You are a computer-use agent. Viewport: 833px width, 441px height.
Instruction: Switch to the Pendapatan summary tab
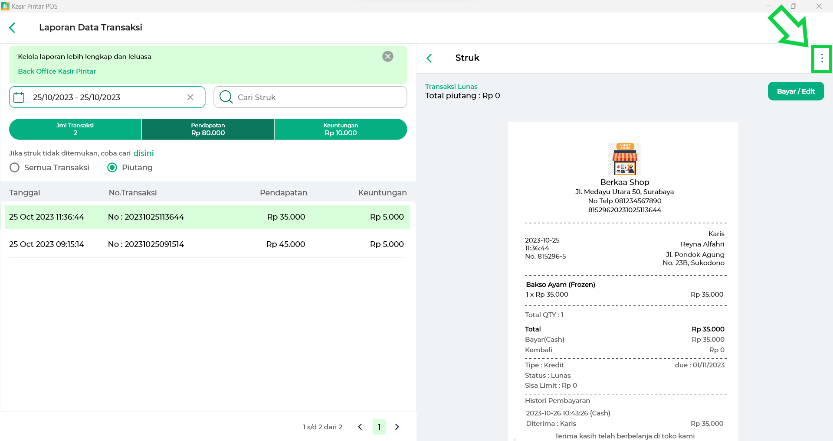pos(208,129)
